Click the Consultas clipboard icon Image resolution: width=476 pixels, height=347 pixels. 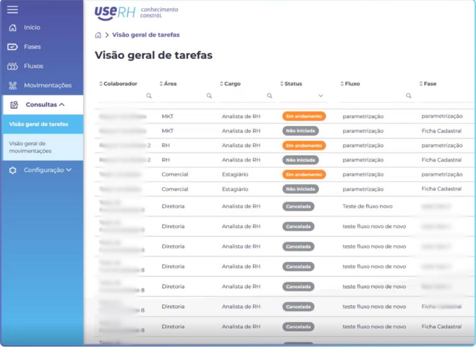[x=14, y=105]
